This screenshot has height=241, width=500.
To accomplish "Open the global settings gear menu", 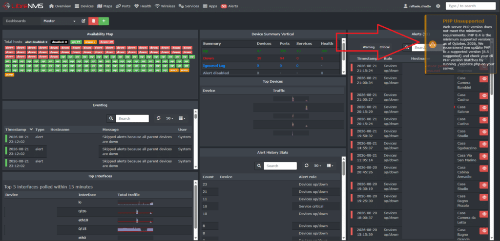I will pyautogui.click(x=438, y=6).
